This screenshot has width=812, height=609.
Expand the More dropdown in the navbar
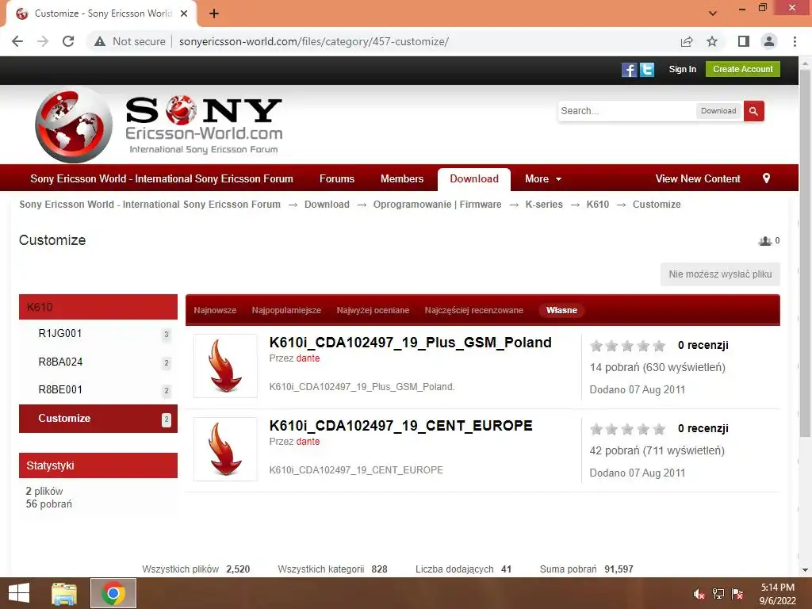click(x=542, y=178)
